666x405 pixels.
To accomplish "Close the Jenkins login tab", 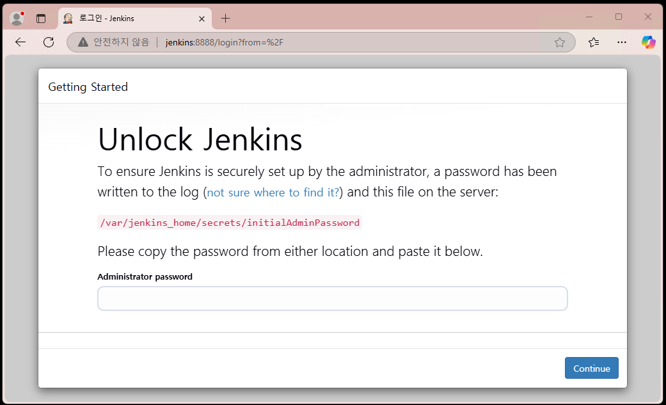I will point(202,19).
